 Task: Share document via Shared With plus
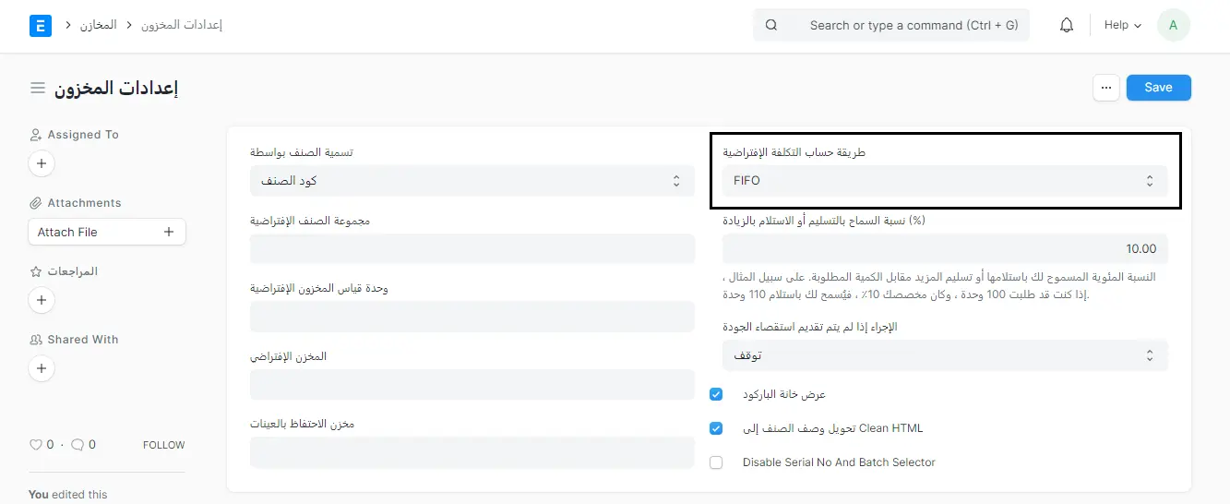tap(41, 368)
